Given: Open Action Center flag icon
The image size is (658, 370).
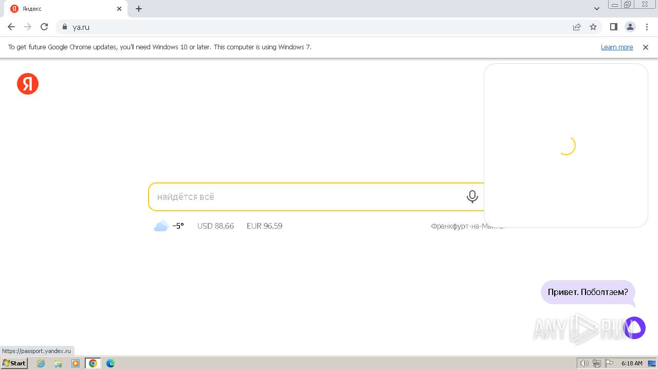Looking at the screenshot, I should pyautogui.click(x=609, y=363).
